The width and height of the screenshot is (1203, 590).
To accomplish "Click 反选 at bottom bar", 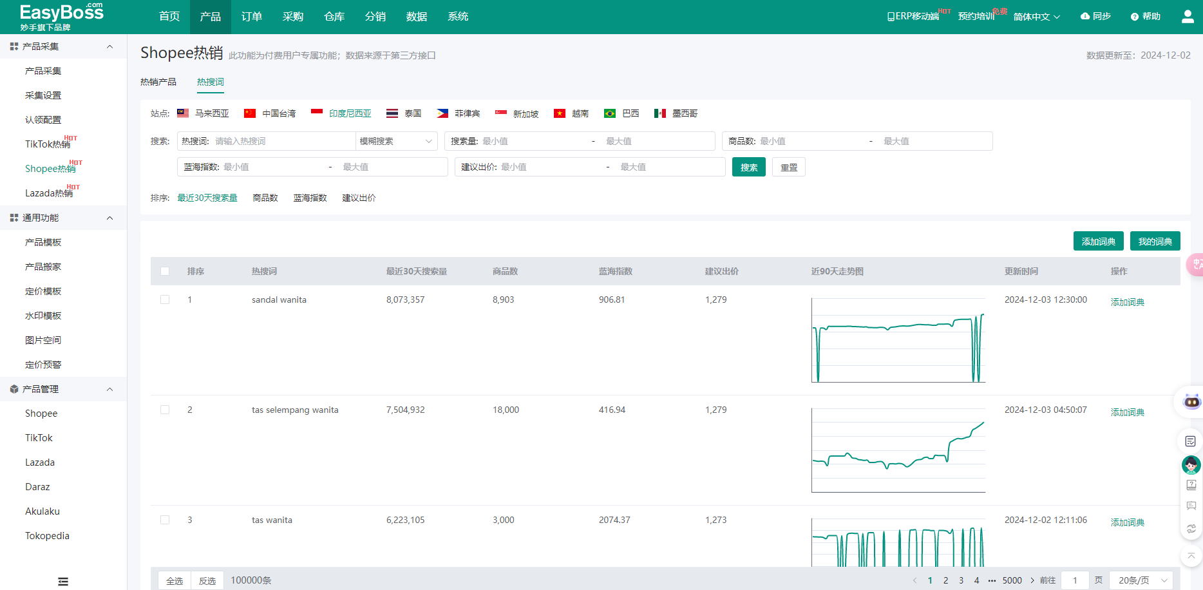I will [207, 580].
